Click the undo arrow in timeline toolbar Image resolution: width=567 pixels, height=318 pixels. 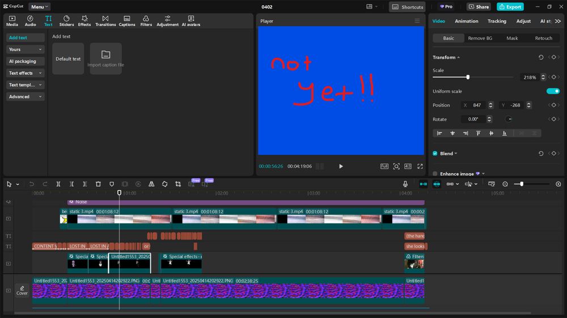coord(32,184)
